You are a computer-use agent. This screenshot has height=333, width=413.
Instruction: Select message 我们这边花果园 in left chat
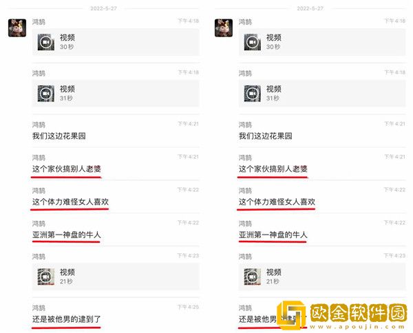(59, 136)
